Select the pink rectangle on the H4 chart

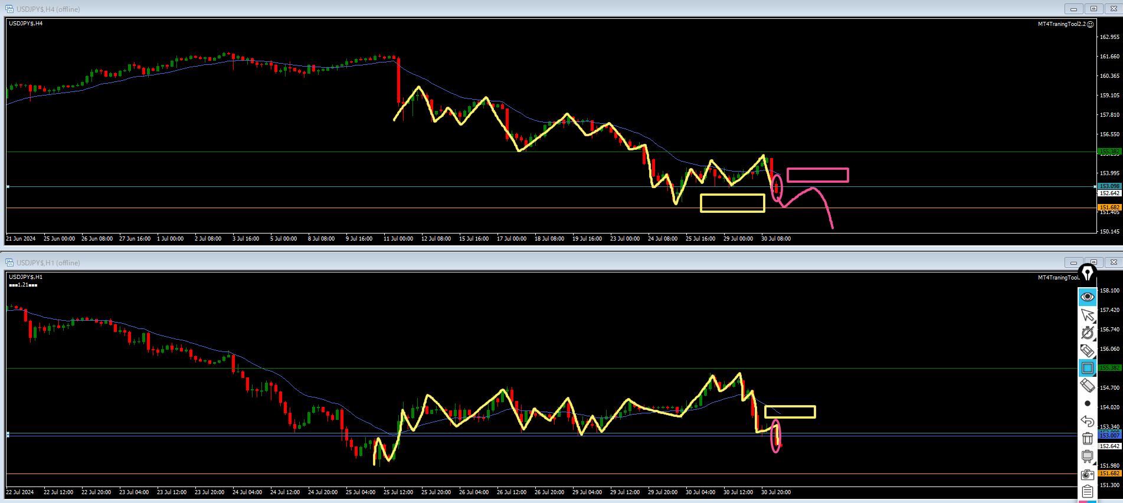pos(817,169)
